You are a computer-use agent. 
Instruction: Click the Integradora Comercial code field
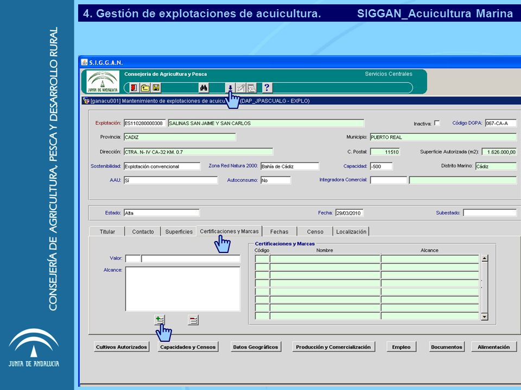pyautogui.click(x=389, y=180)
